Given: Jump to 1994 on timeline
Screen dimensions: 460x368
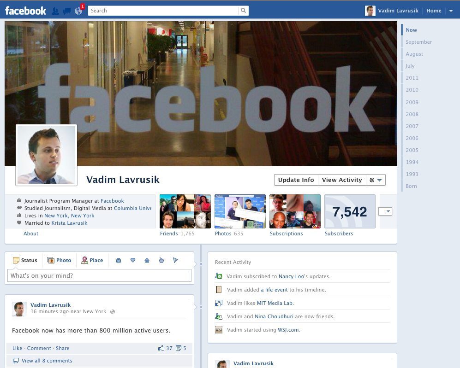Looking at the screenshot, I should point(412,162).
